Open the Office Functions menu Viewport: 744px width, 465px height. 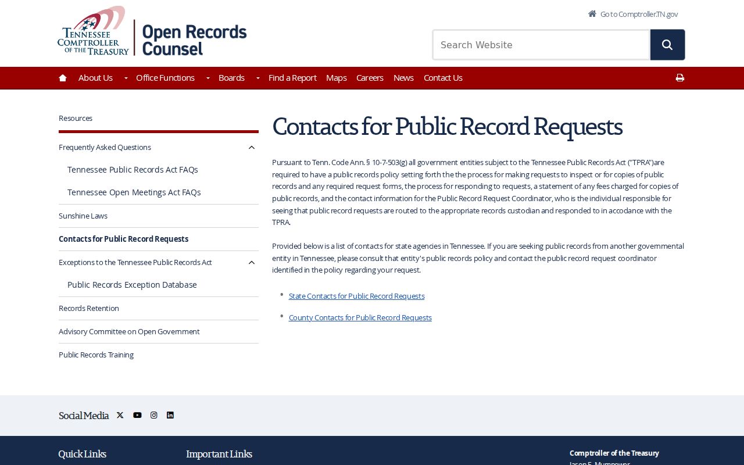point(165,78)
